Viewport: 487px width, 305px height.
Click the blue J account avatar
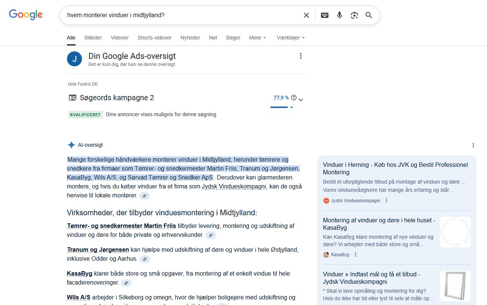click(74, 59)
